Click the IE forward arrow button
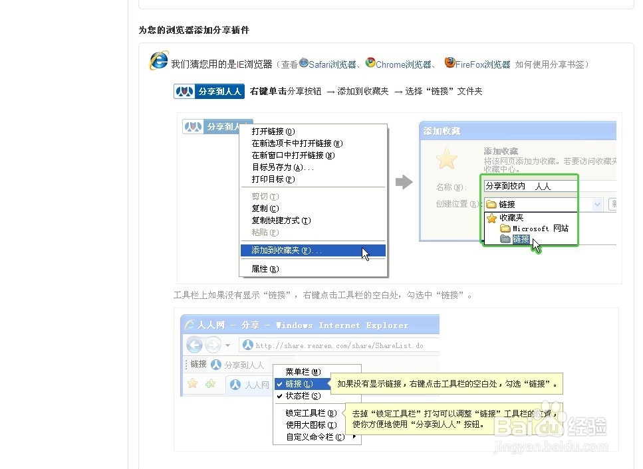 213,345
